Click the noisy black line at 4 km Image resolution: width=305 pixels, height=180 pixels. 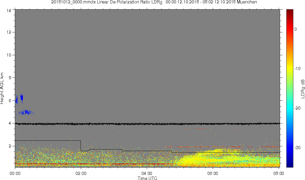coord(147,123)
